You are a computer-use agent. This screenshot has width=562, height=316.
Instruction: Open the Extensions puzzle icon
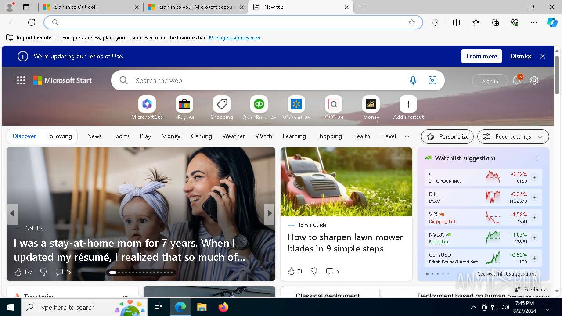coord(435,22)
